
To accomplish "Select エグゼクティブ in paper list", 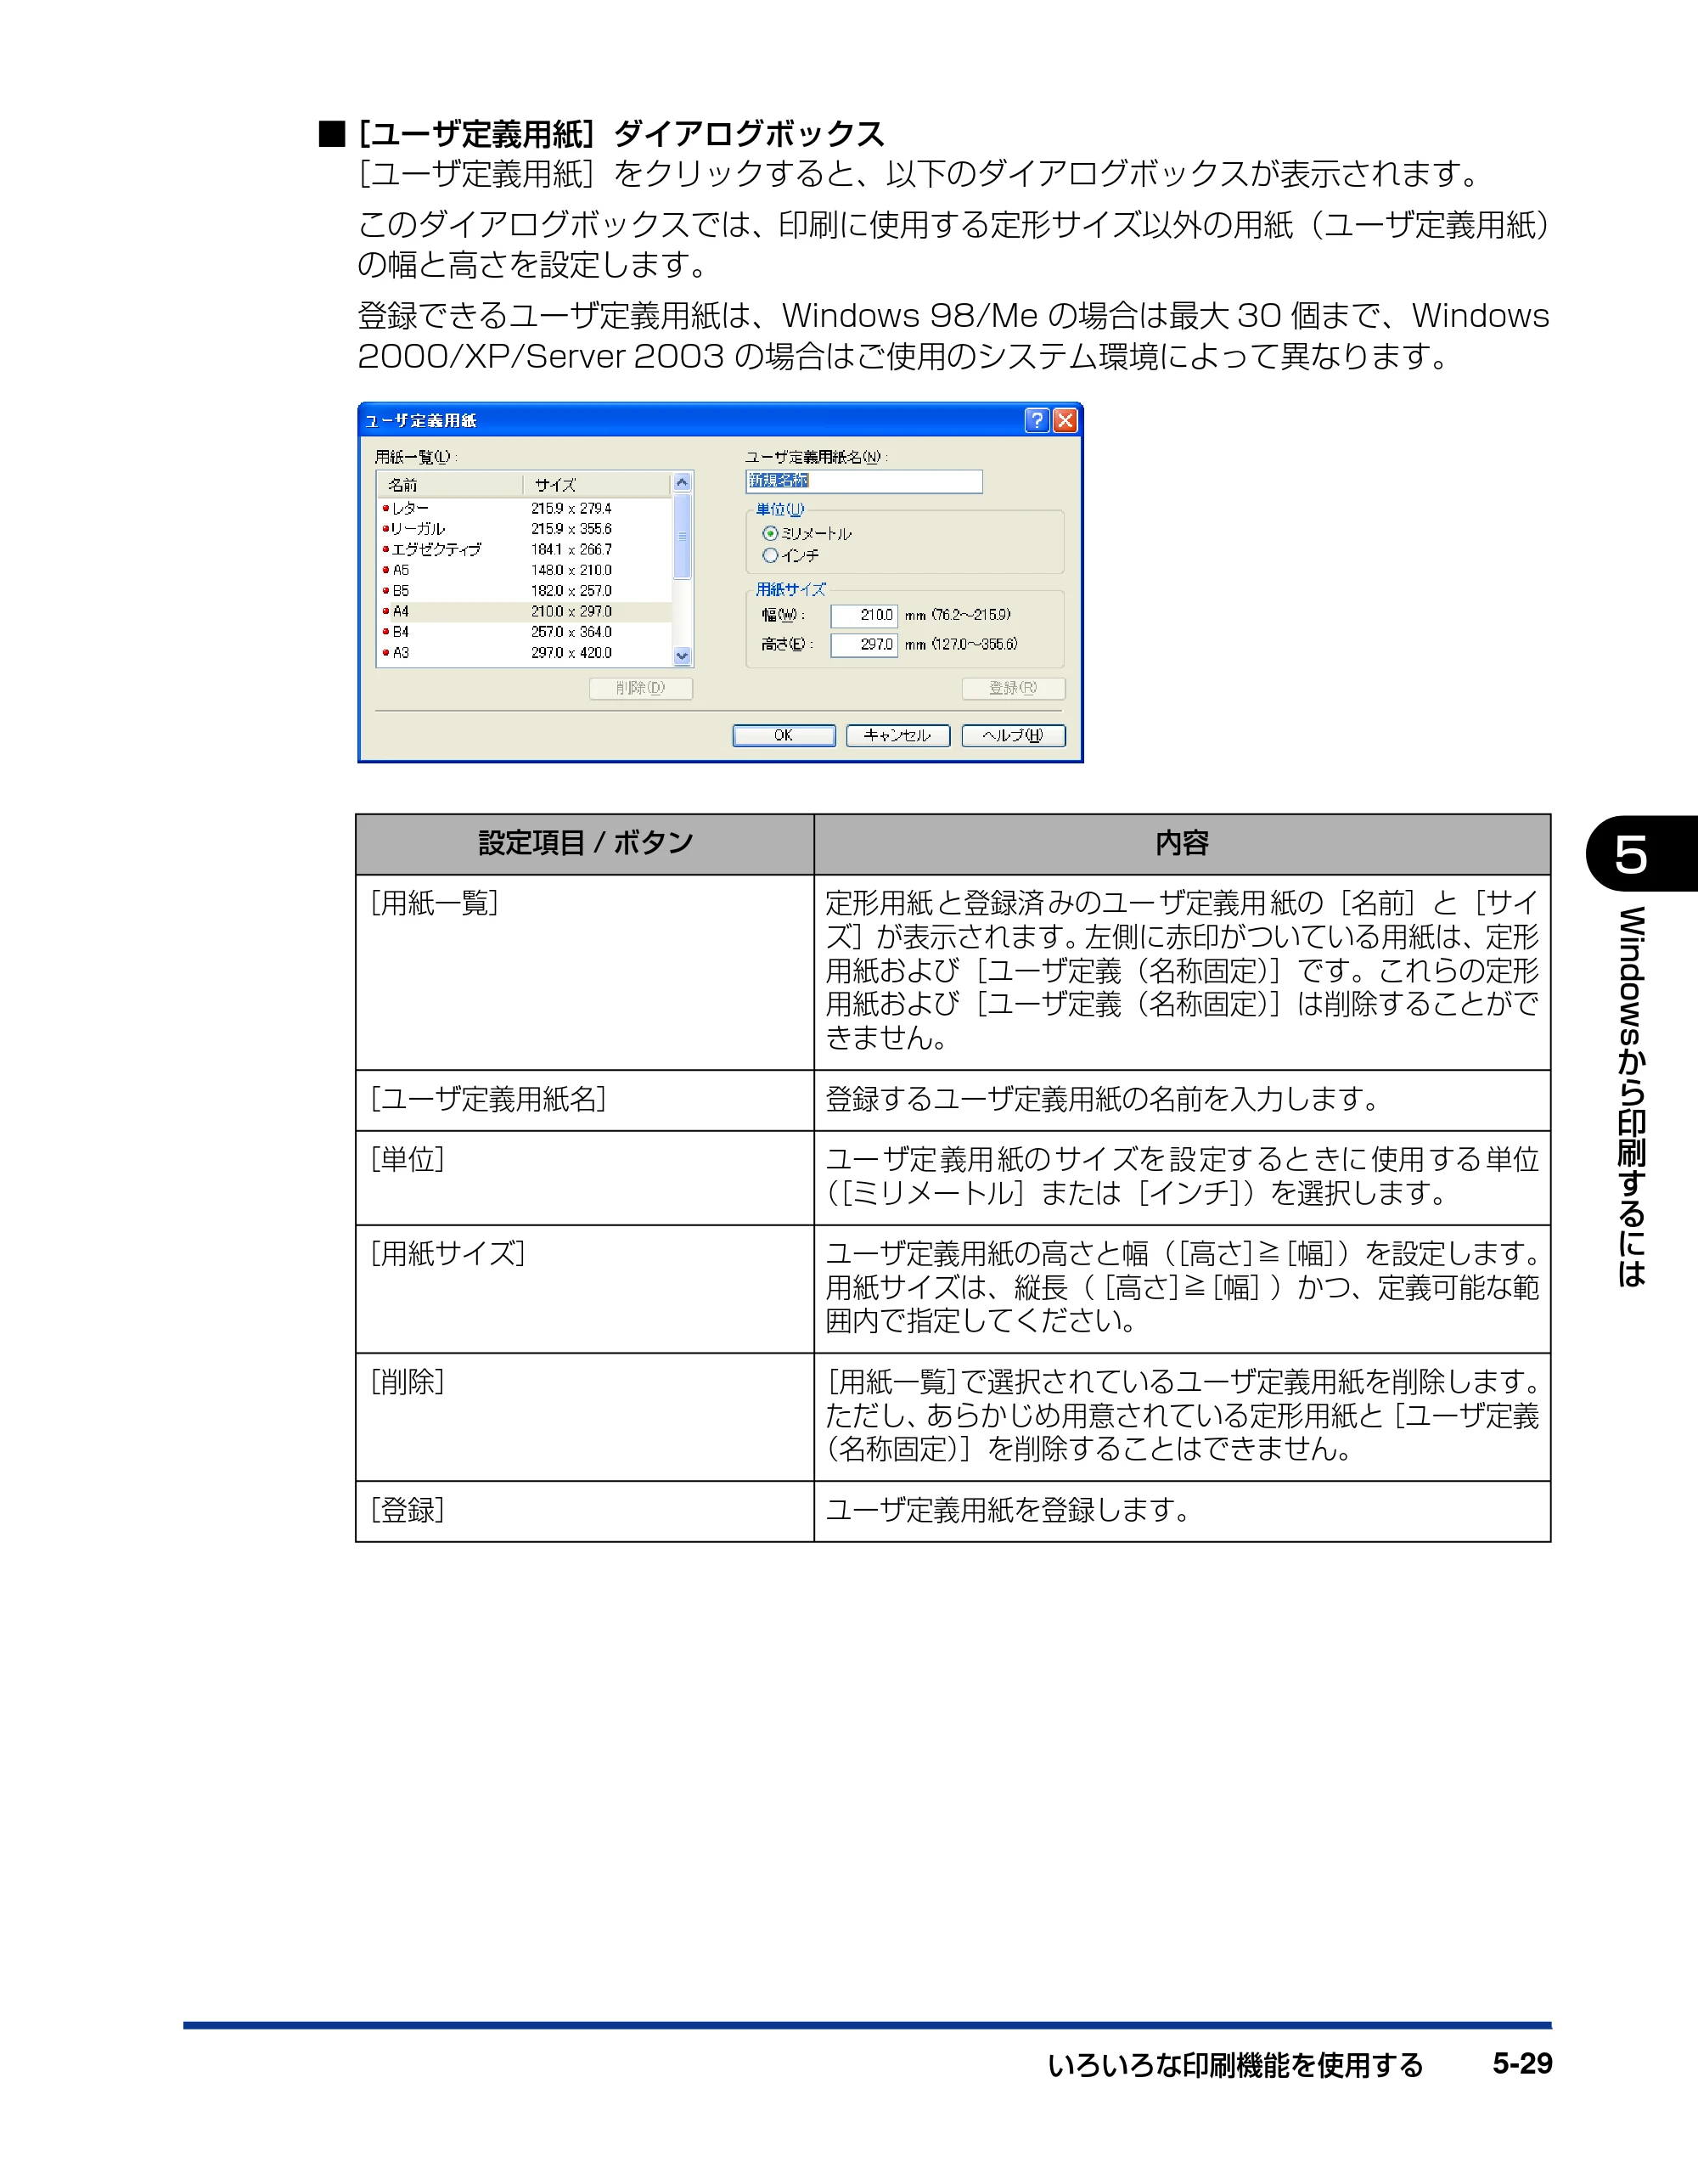I will (x=525, y=550).
